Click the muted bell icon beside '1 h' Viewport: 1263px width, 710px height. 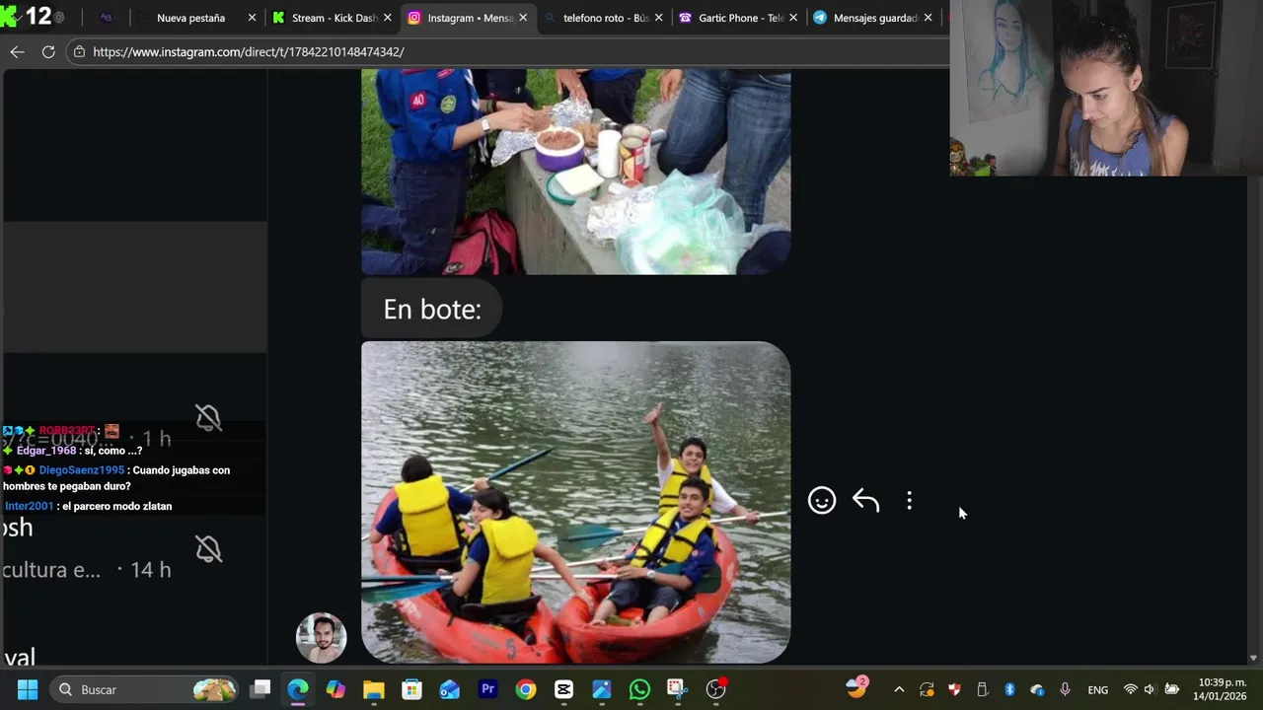click(x=208, y=418)
